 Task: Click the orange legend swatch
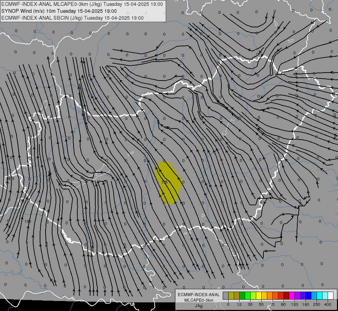tap(270, 295)
